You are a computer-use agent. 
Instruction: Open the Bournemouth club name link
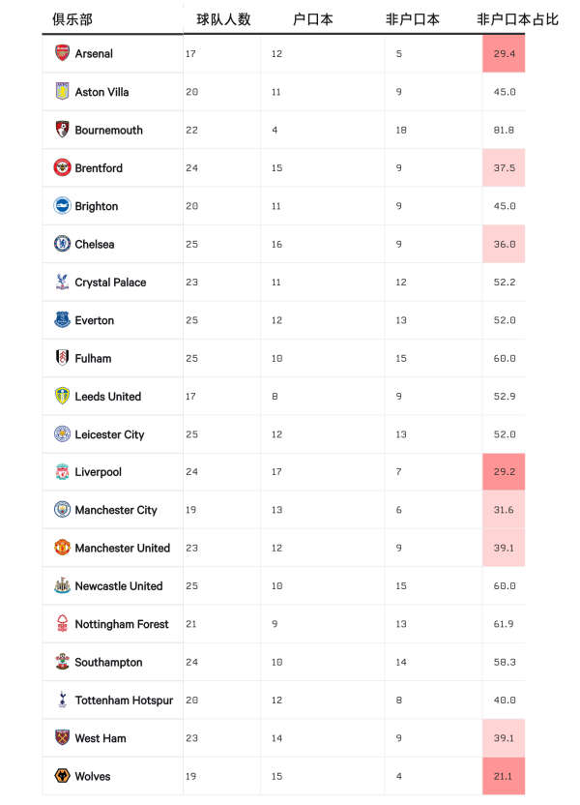point(108,130)
